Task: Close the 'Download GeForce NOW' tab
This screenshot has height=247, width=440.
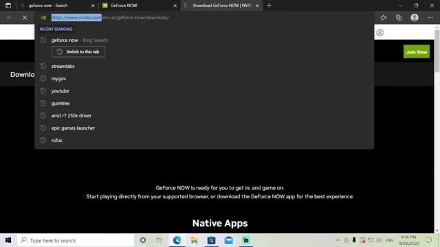Action: click(x=257, y=5)
